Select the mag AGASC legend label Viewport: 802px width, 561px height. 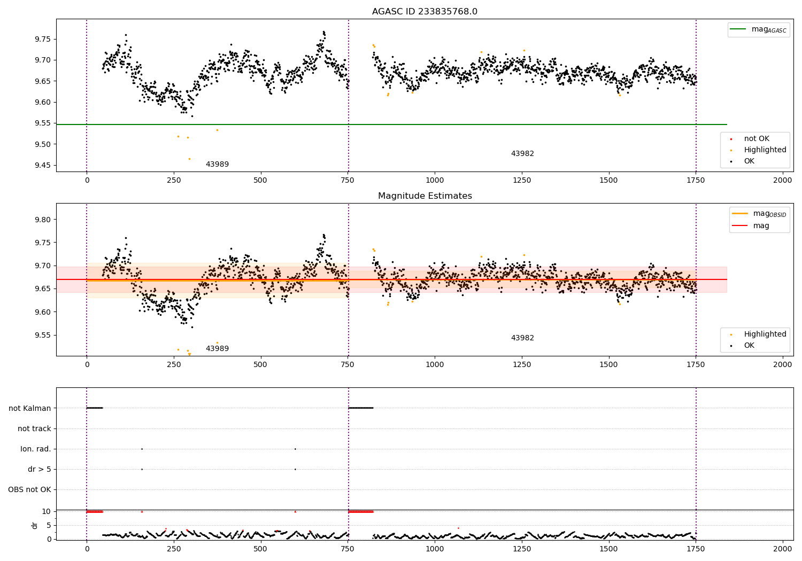(x=769, y=30)
